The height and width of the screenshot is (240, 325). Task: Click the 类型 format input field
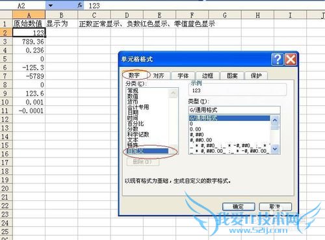coord(235,110)
